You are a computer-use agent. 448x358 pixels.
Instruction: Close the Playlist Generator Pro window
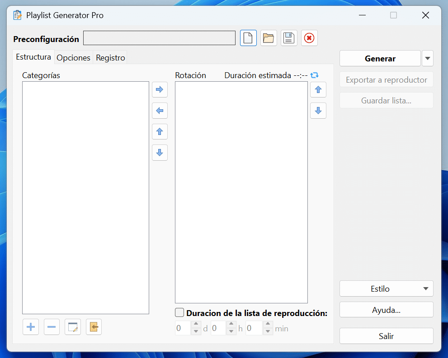point(425,15)
